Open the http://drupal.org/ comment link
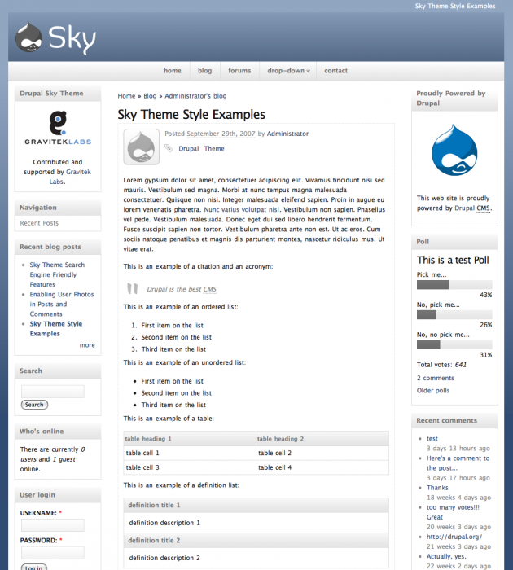This screenshot has height=570, width=513. [x=454, y=537]
